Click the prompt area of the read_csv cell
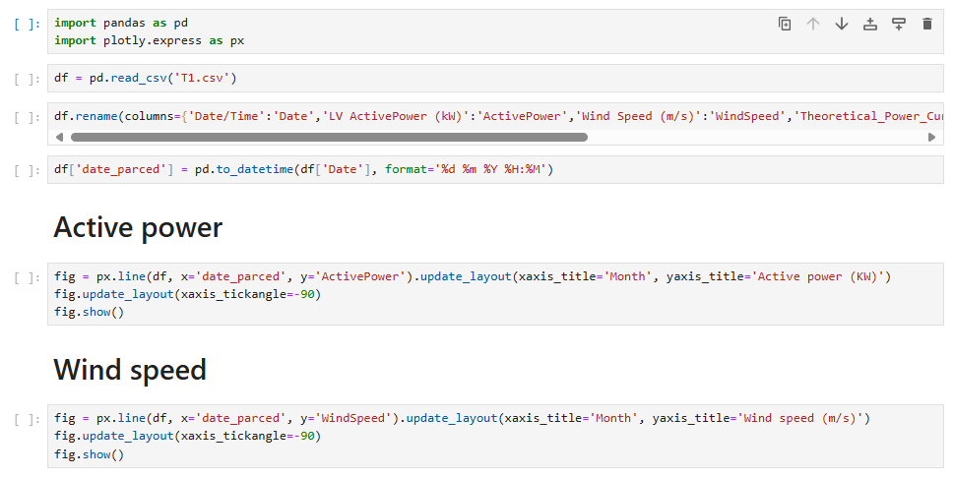The height and width of the screenshot is (478, 953). [28, 79]
